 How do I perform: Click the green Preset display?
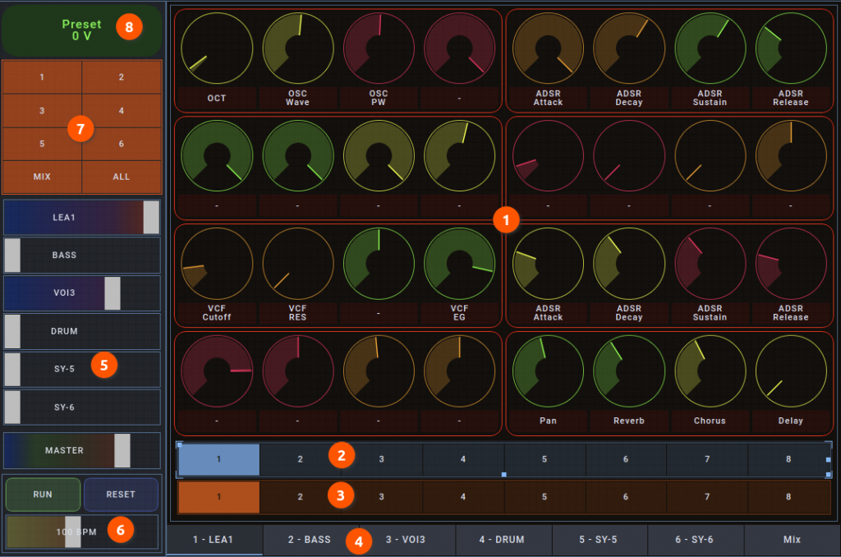81,30
